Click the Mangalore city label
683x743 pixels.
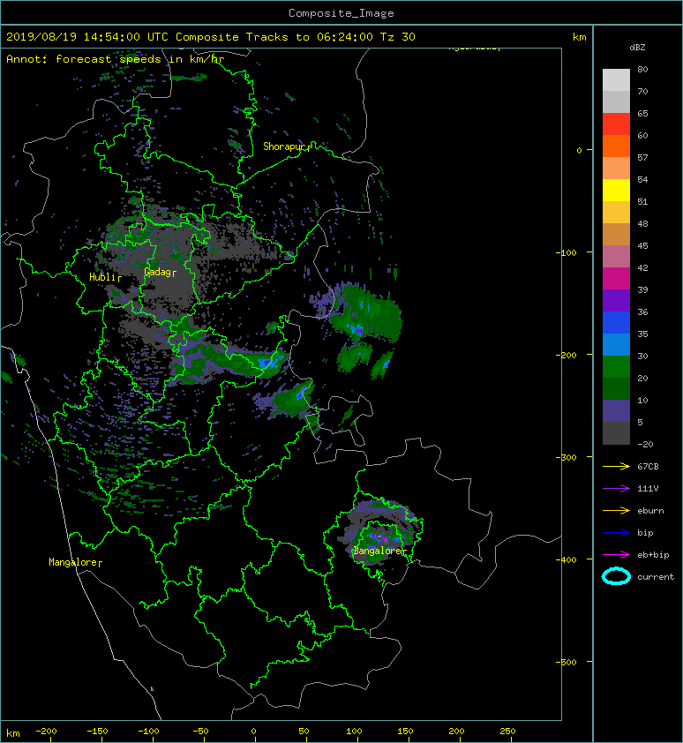pyautogui.click(x=72, y=562)
